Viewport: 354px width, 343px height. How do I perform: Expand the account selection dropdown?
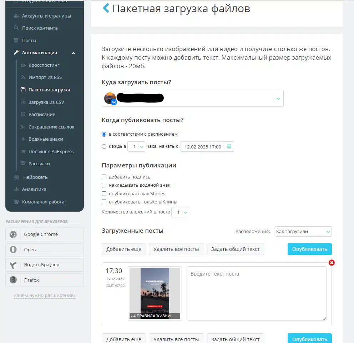(x=278, y=99)
